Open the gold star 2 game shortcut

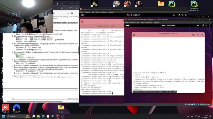tap(94, 4)
